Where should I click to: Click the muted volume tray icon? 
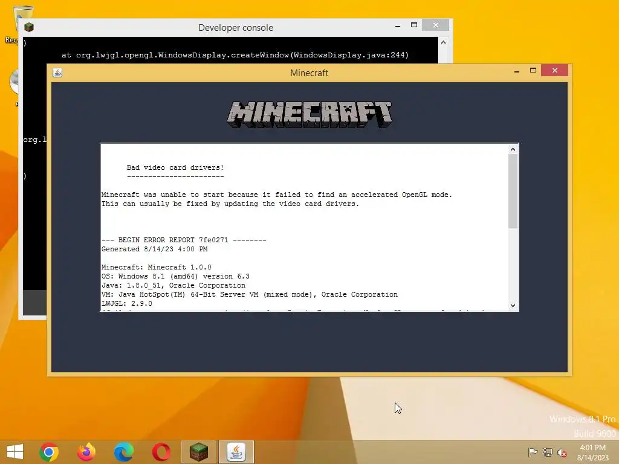coord(562,452)
